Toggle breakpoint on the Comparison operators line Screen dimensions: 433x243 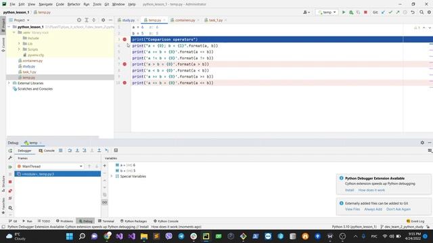coord(124,39)
